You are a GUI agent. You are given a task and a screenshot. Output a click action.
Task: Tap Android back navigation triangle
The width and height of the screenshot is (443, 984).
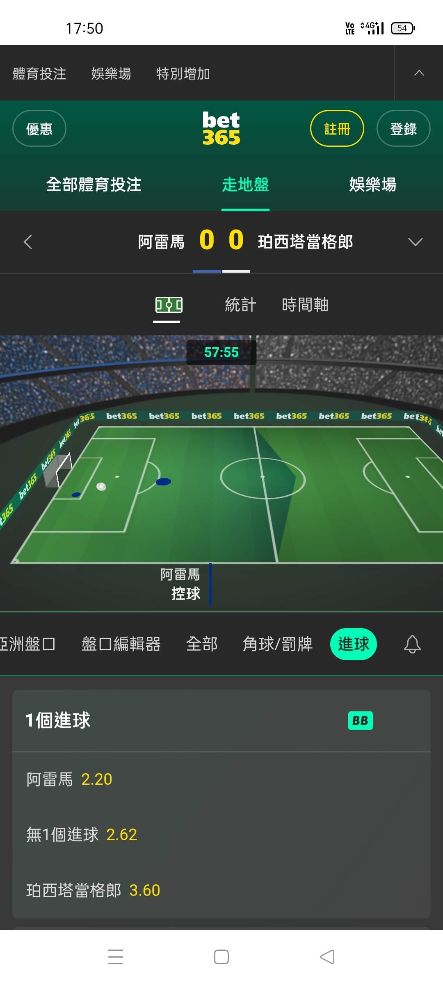tap(327, 957)
